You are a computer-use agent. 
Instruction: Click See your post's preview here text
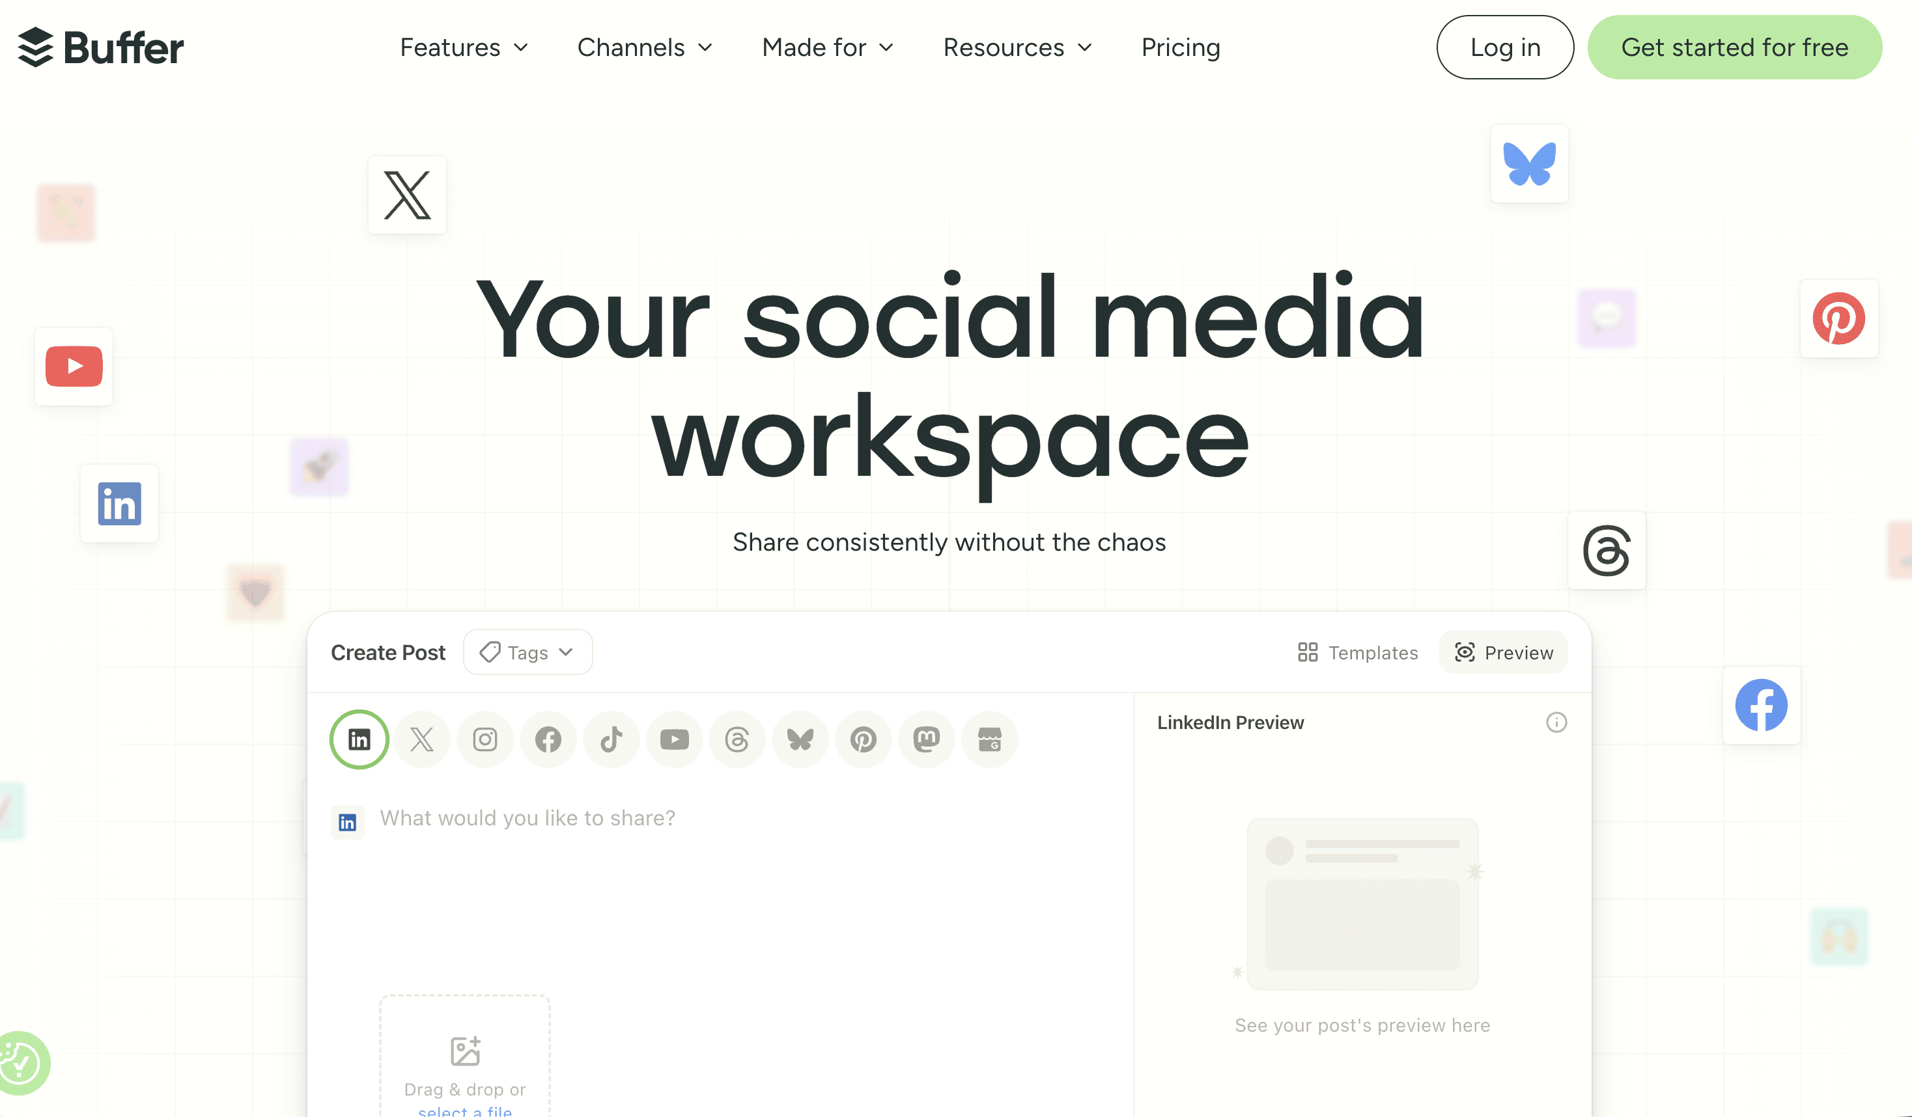tap(1362, 1025)
